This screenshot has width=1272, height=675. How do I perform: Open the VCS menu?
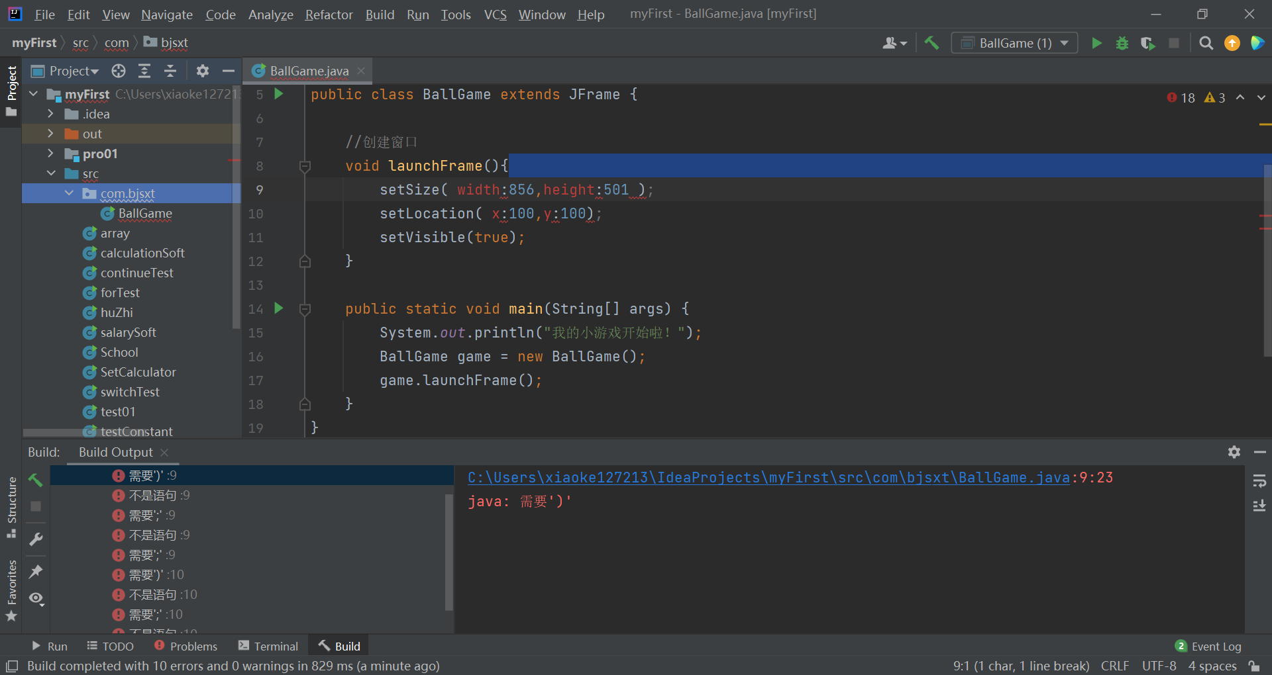(495, 14)
